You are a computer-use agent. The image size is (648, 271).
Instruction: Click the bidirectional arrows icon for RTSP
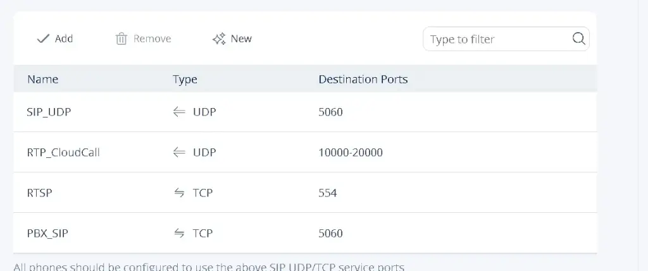(179, 193)
